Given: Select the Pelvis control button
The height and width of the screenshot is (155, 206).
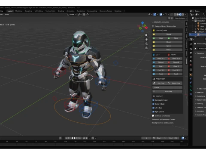Looking at the screenshot, I should click(167, 50).
